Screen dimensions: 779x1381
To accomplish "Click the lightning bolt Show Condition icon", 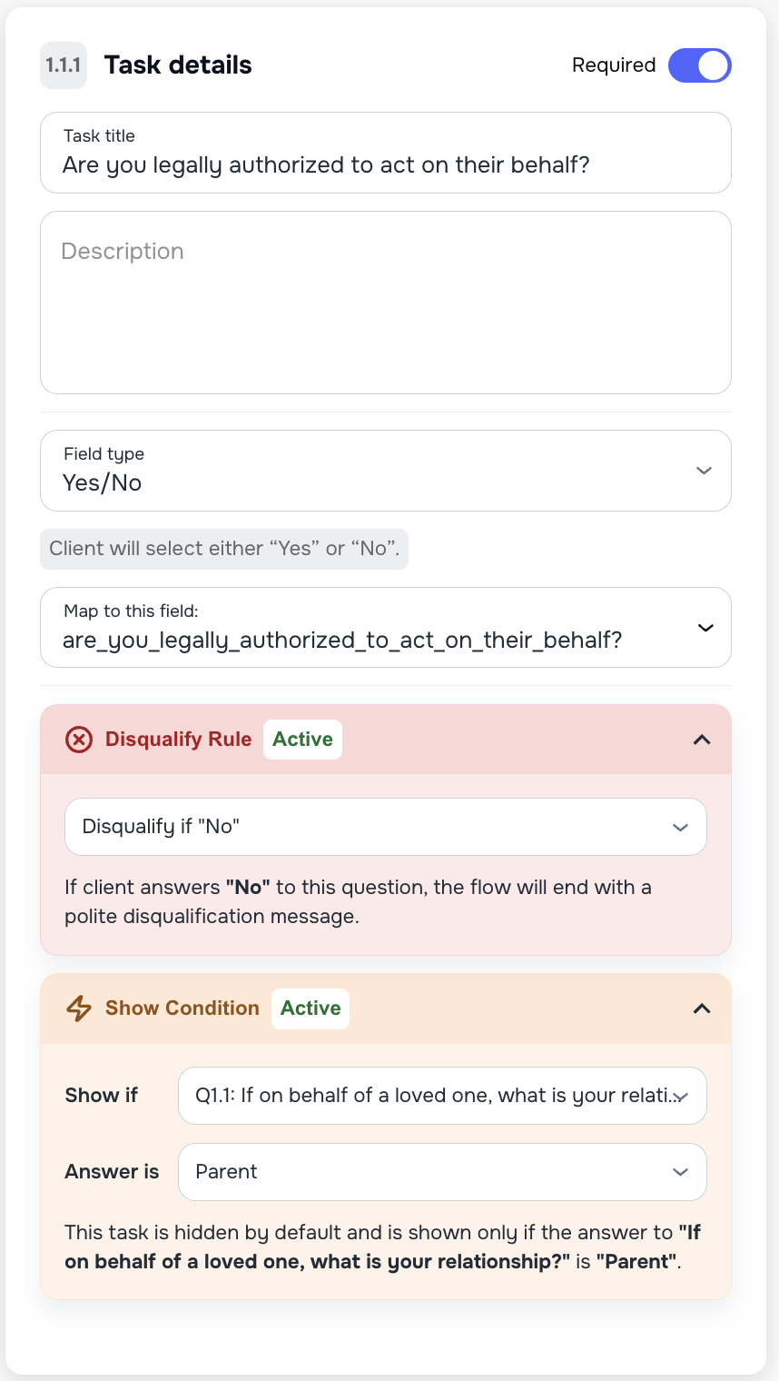I will point(80,1008).
